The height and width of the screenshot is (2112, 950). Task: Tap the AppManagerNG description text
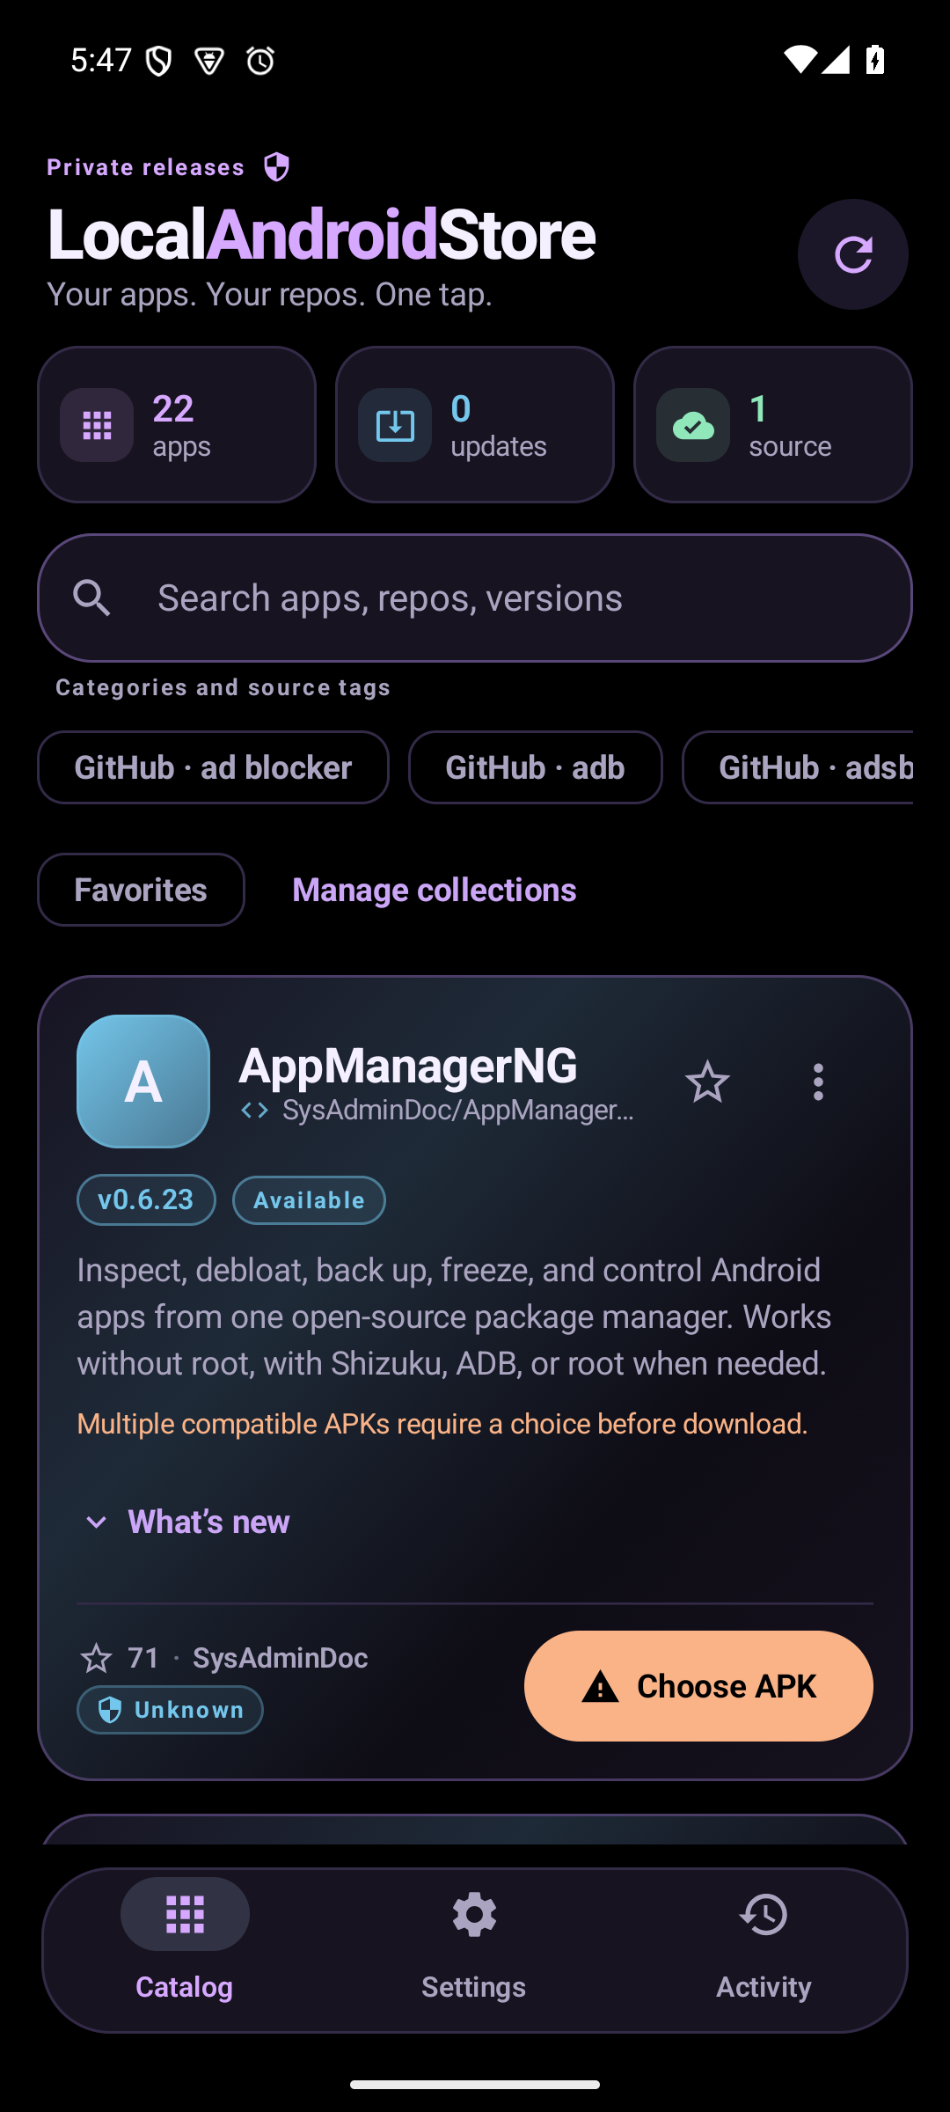454,1316
